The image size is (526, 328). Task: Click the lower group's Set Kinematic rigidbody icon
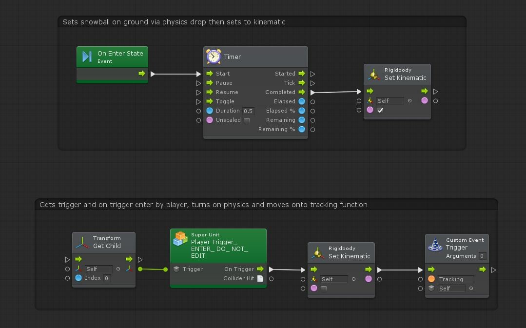[x=317, y=253]
